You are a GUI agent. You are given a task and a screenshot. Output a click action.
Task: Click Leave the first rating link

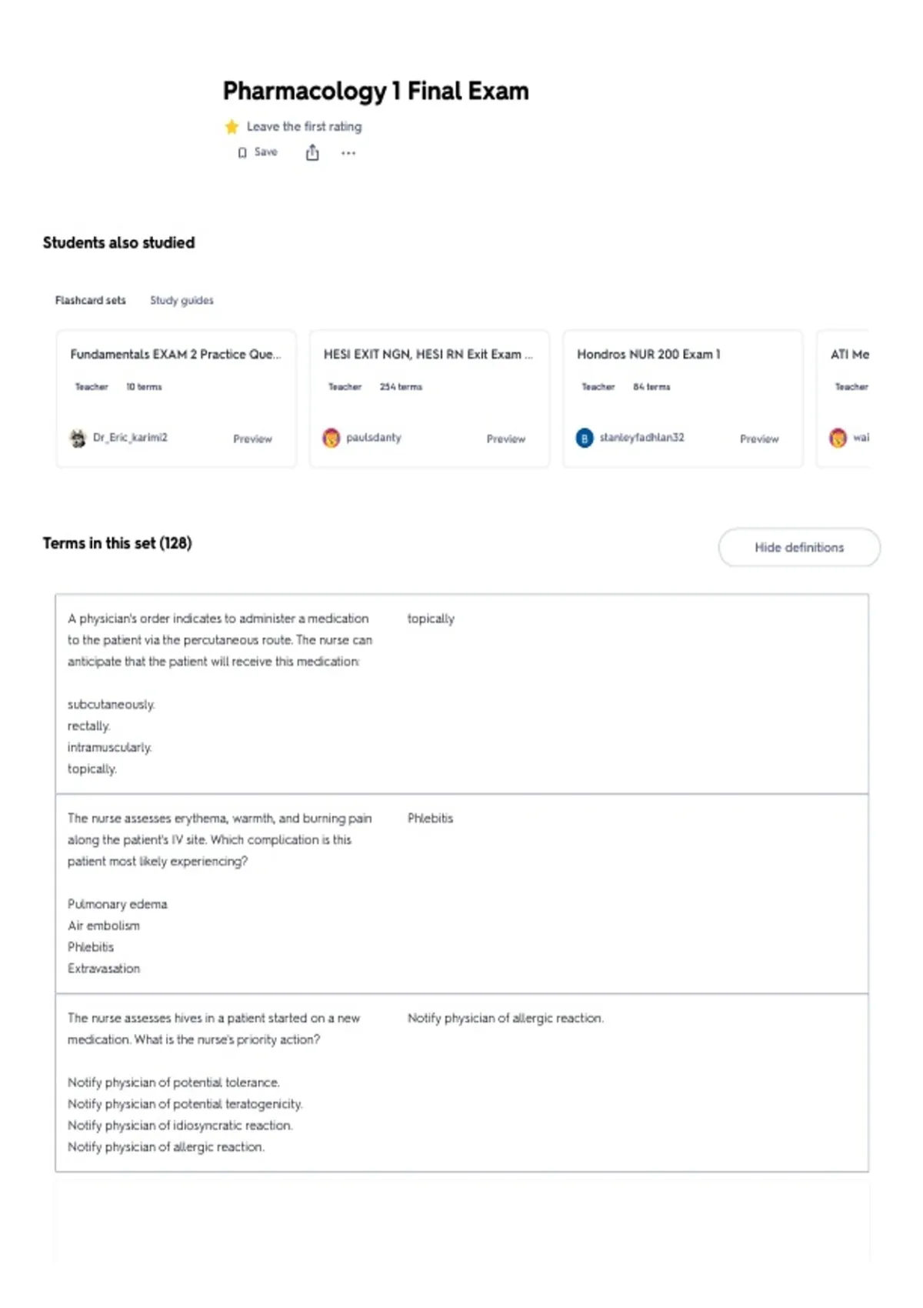pyautogui.click(x=304, y=126)
